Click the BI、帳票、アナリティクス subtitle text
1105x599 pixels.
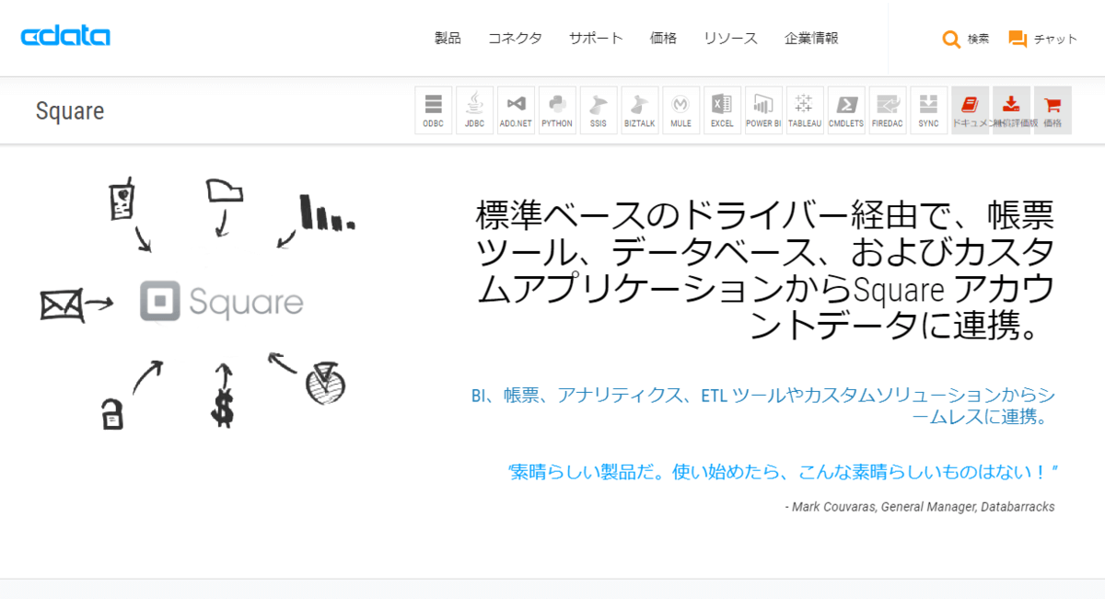pos(763,406)
